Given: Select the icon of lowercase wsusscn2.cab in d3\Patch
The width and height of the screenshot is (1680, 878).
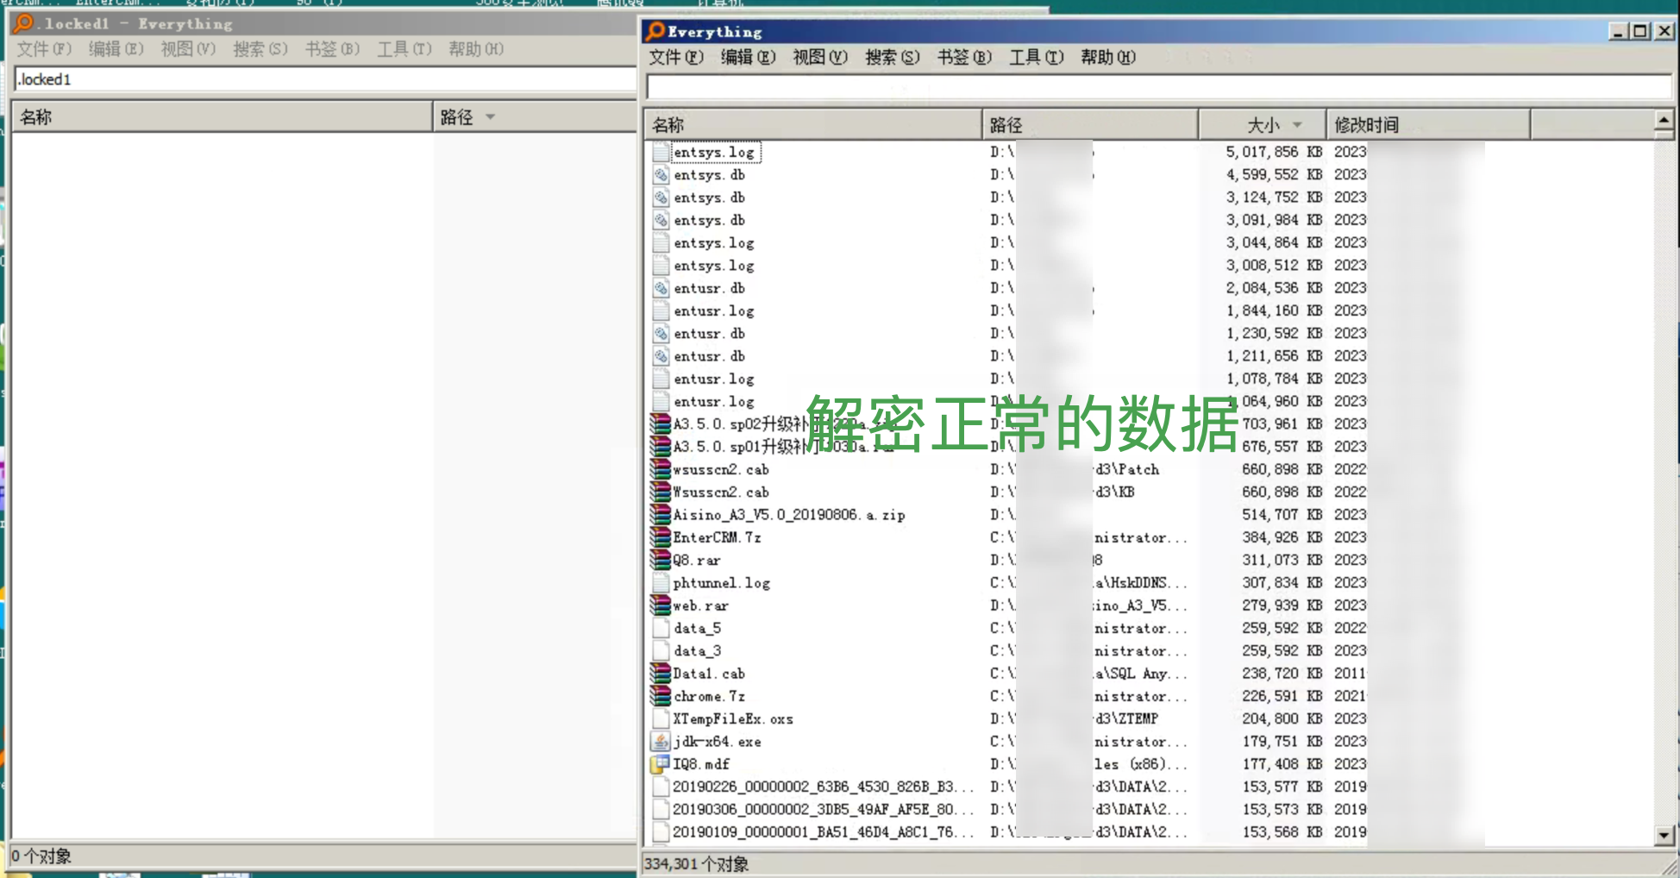Looking at the screenshot, I should point(661,469).
